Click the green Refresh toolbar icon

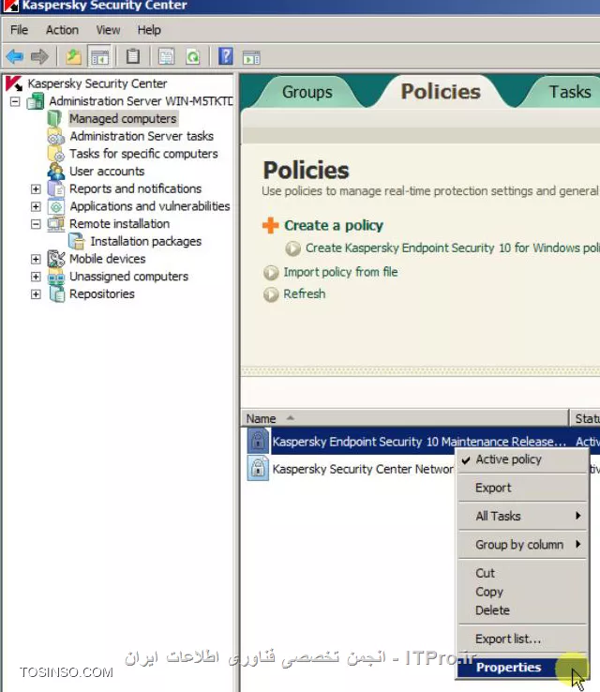pos(193,56)
